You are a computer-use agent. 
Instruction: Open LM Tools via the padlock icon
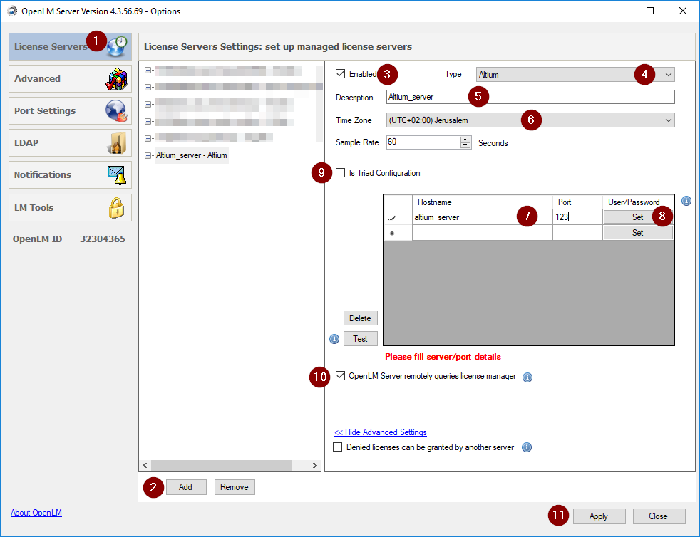116,207
